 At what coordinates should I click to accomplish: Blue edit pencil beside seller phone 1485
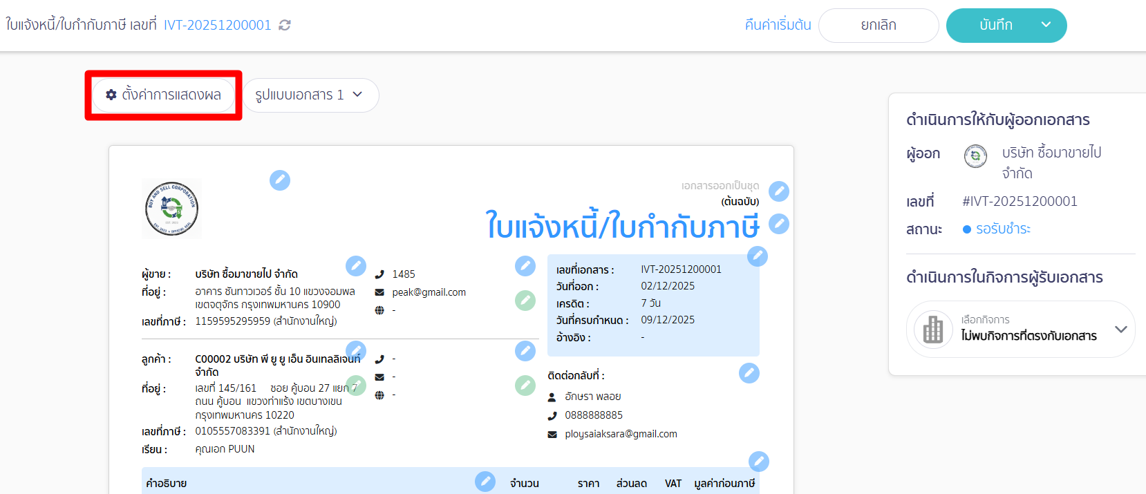click(x=525, y=266)
